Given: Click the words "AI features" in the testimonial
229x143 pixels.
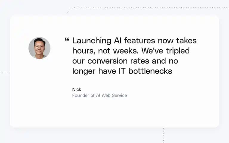Looking at the screenshot, I should (x=134, y=41).
